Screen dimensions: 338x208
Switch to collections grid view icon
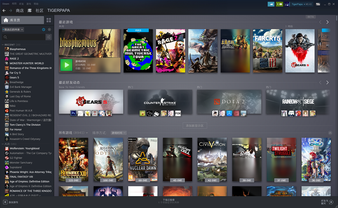49,20
